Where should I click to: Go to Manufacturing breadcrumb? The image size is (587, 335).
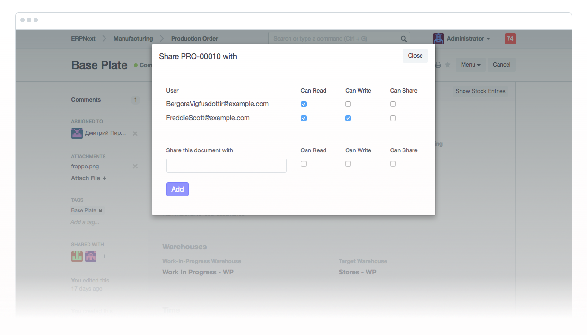tap(133, 39)
